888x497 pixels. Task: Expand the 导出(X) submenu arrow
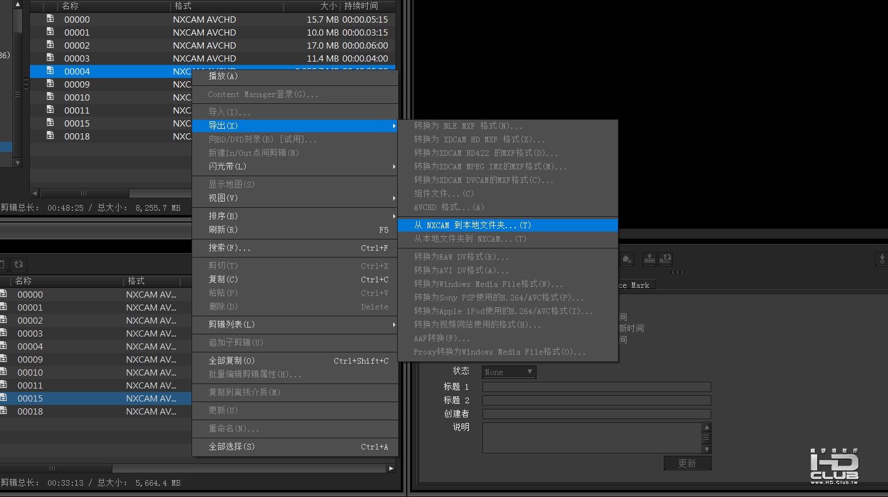pos(394,126)
